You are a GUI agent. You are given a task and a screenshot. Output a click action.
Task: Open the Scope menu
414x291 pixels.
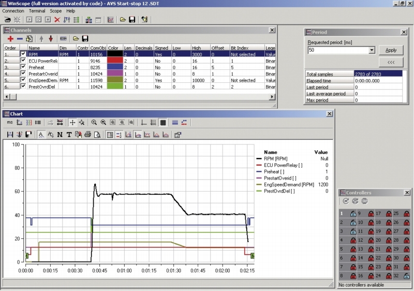pos(55,10)
